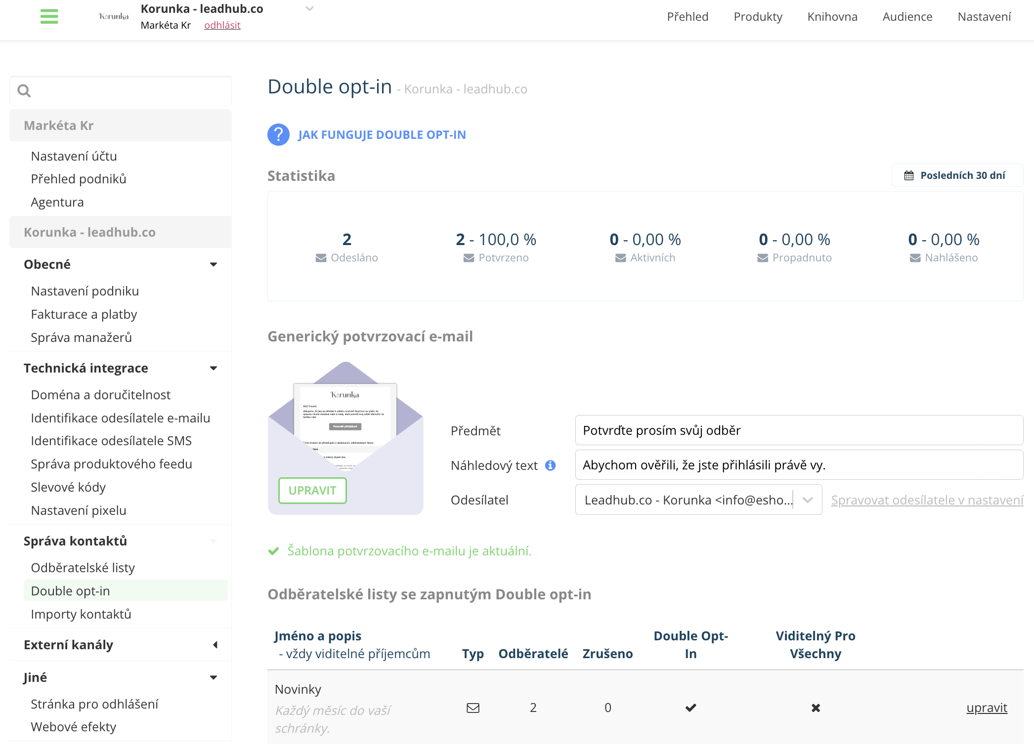Click the calendar icon in date range
The height and width of the screenshot is (752, 1034).
click(908, 175)
